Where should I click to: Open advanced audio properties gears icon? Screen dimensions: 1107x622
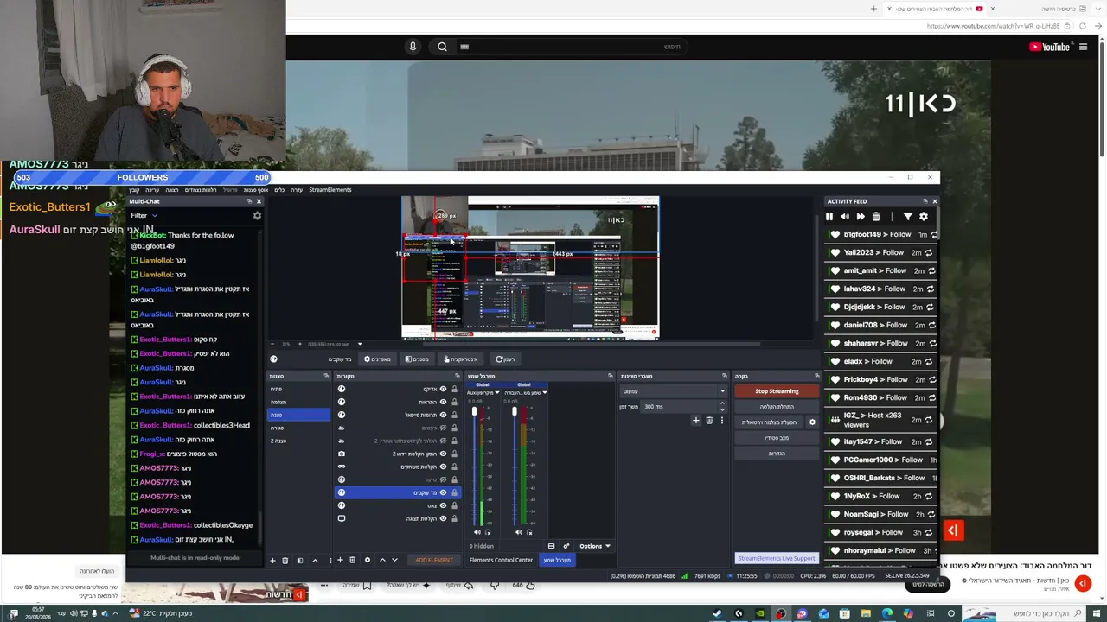coord(566,546)
